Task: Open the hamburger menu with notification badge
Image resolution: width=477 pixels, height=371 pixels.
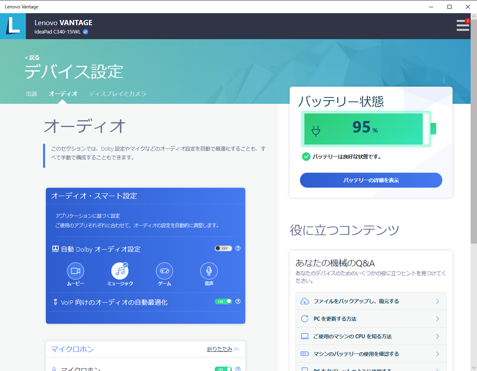Action: [463, 25]
